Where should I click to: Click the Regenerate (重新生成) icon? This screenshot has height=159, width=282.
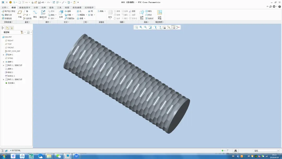(x=43, y=14)
